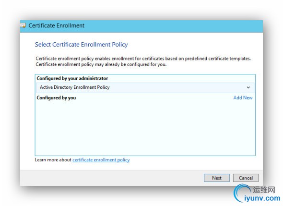Click the Next button

(217, 178)
